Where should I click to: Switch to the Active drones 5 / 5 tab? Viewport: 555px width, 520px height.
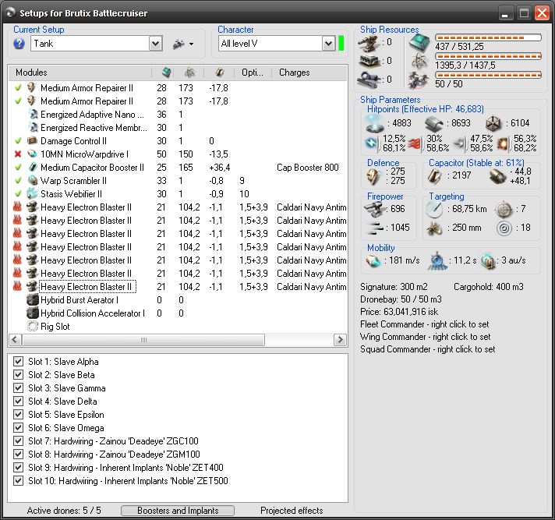click(64, 511)
